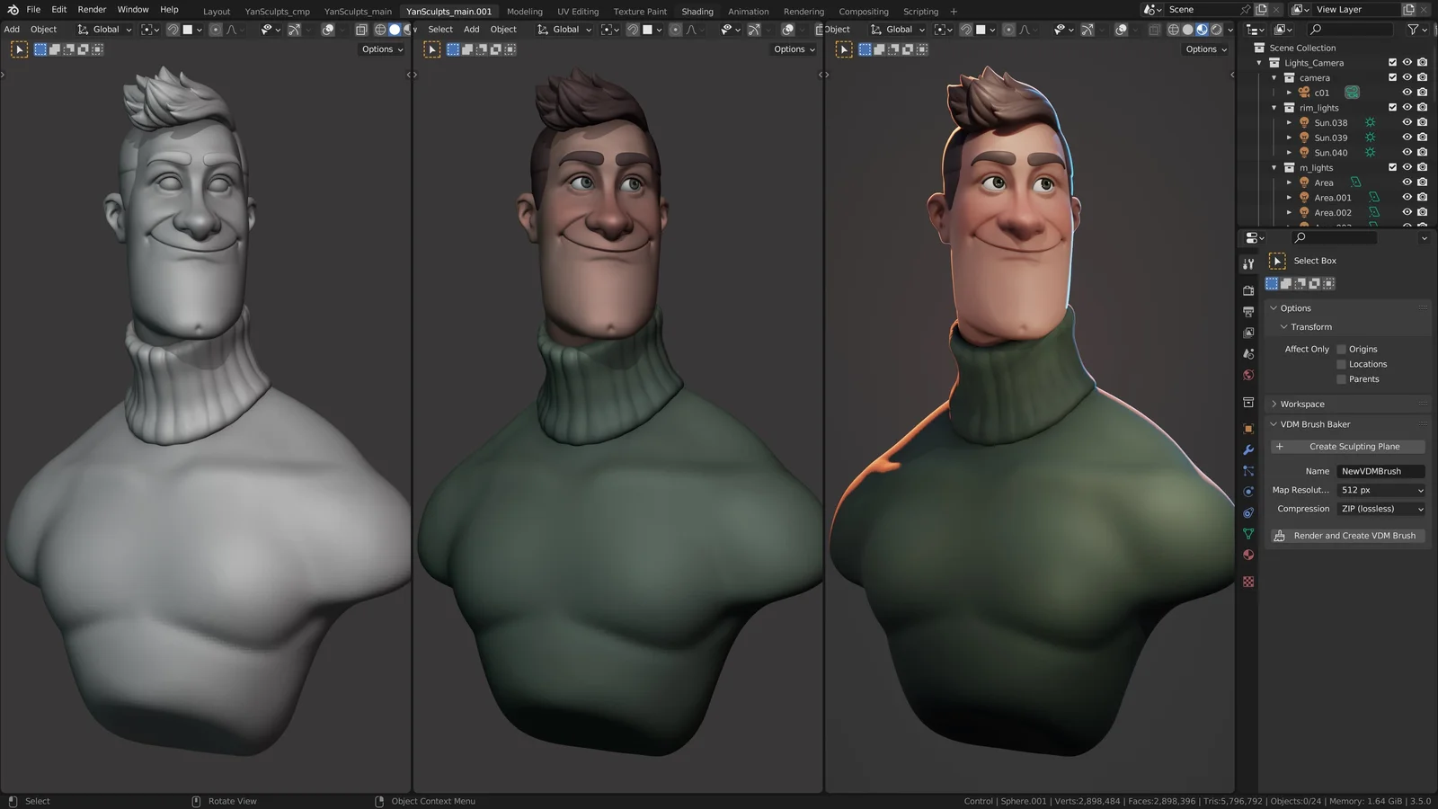
Task: Disable the rim_lights collection checkbox
Action: [x=1392, y=107]
